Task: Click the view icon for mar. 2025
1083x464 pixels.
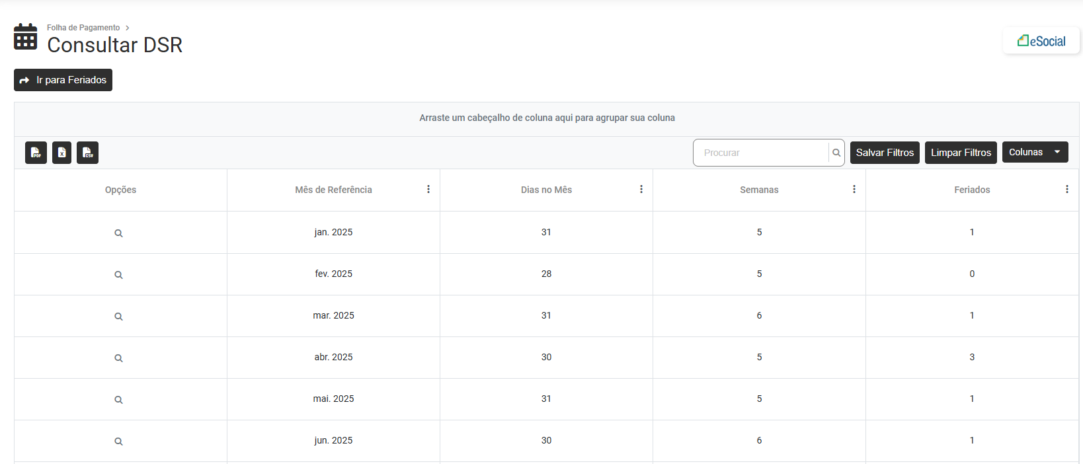Action: click(x=118, y=317)
